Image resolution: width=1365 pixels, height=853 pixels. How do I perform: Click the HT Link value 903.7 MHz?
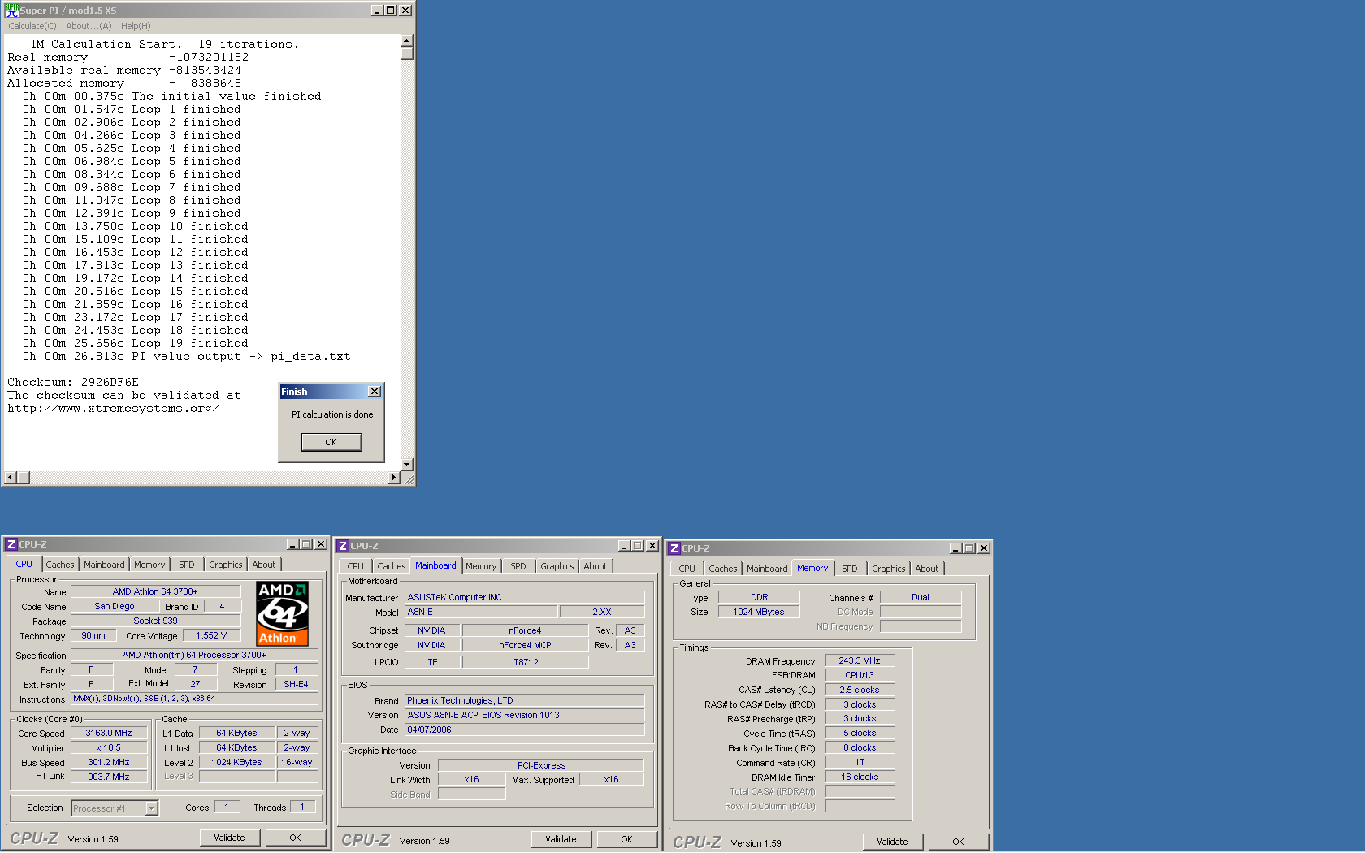click(x=109, y=777)
